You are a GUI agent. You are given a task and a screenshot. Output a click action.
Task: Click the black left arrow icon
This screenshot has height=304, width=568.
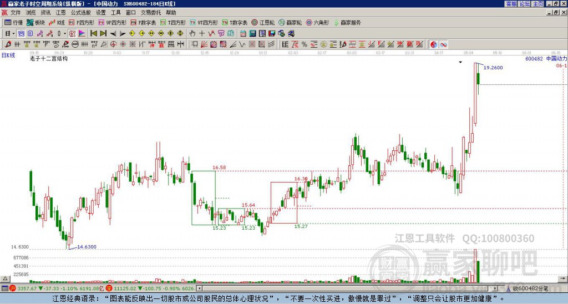click(x=113, y=34)
